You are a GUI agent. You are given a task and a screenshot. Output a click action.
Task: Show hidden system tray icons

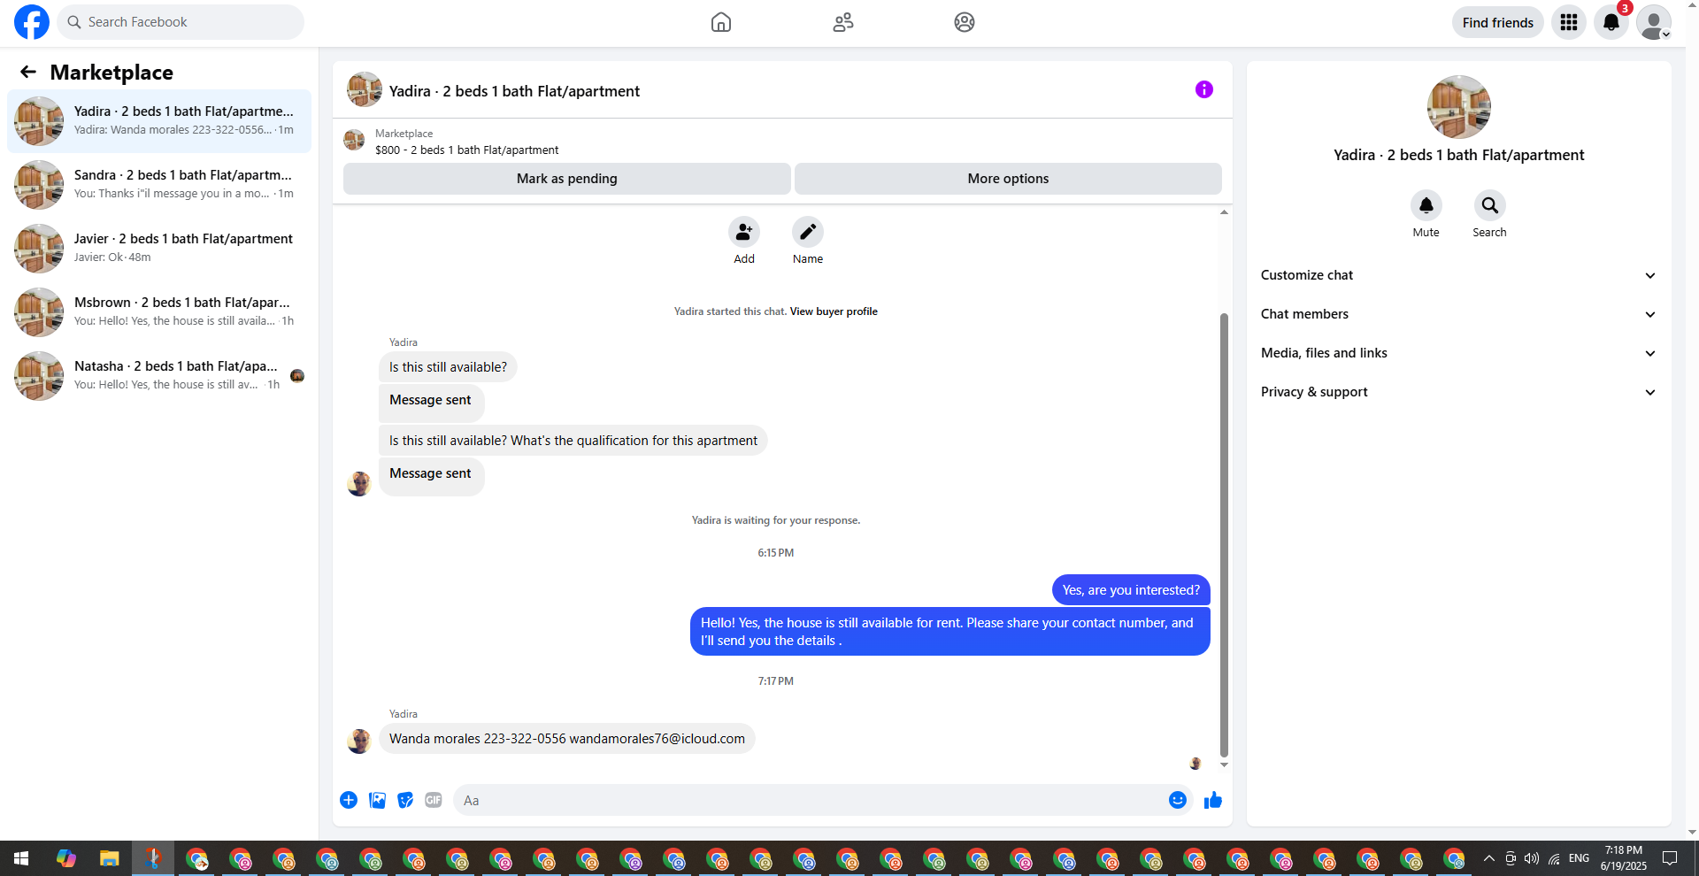pos(1489,858)
